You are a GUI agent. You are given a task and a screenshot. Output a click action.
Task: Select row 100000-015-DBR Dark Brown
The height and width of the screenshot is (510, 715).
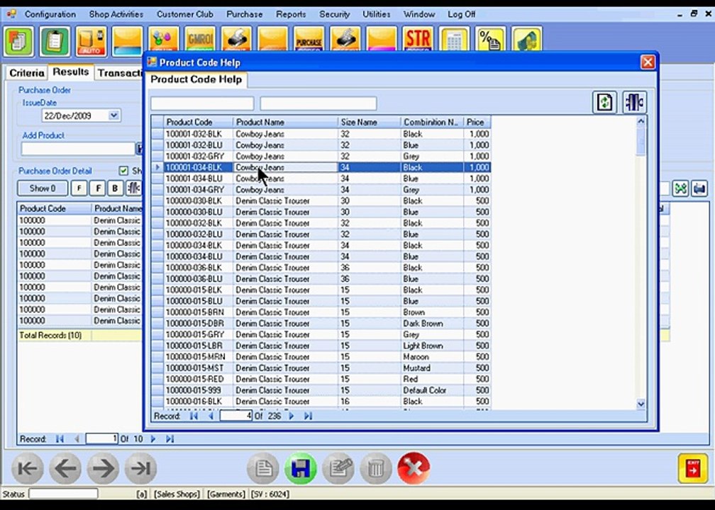tap(321, 323)
